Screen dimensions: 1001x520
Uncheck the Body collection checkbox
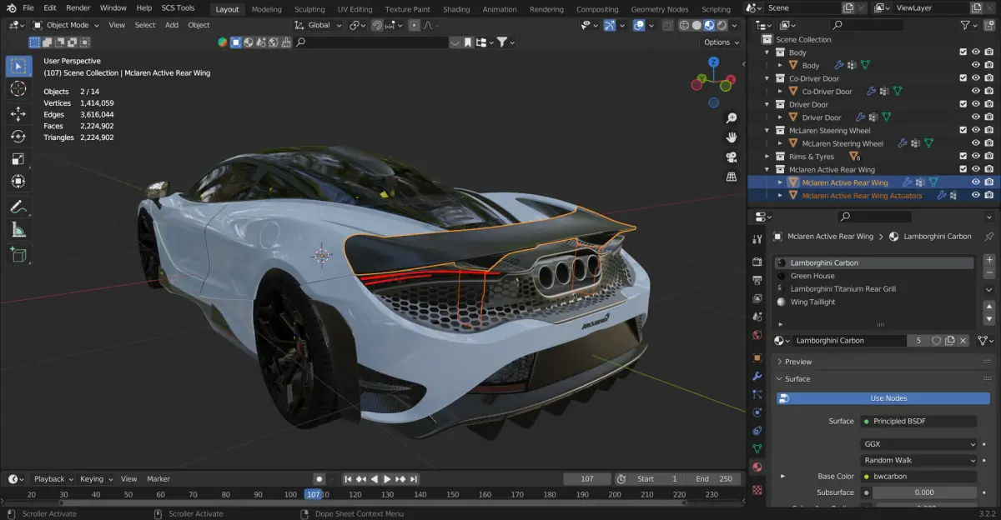[963, 52]
